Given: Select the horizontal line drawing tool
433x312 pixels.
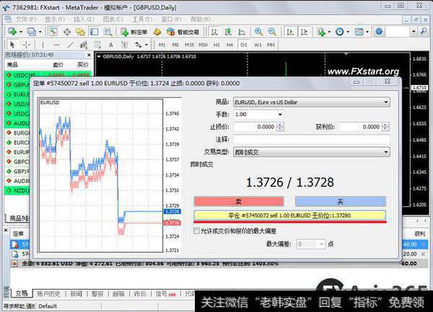Looking at the screenshot, I should [x=56, y=45].
